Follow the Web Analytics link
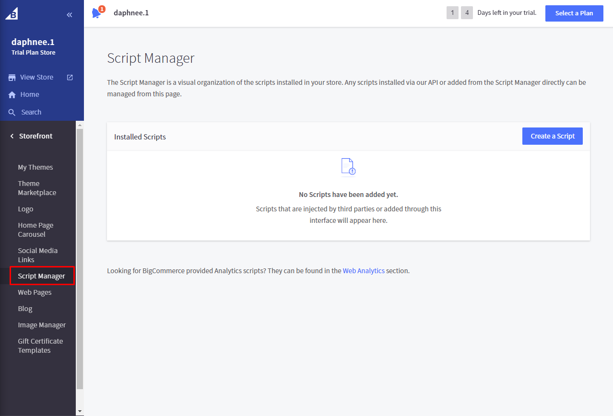The height and width of the screenshot is (416, 613). click(x=364, y=271)
